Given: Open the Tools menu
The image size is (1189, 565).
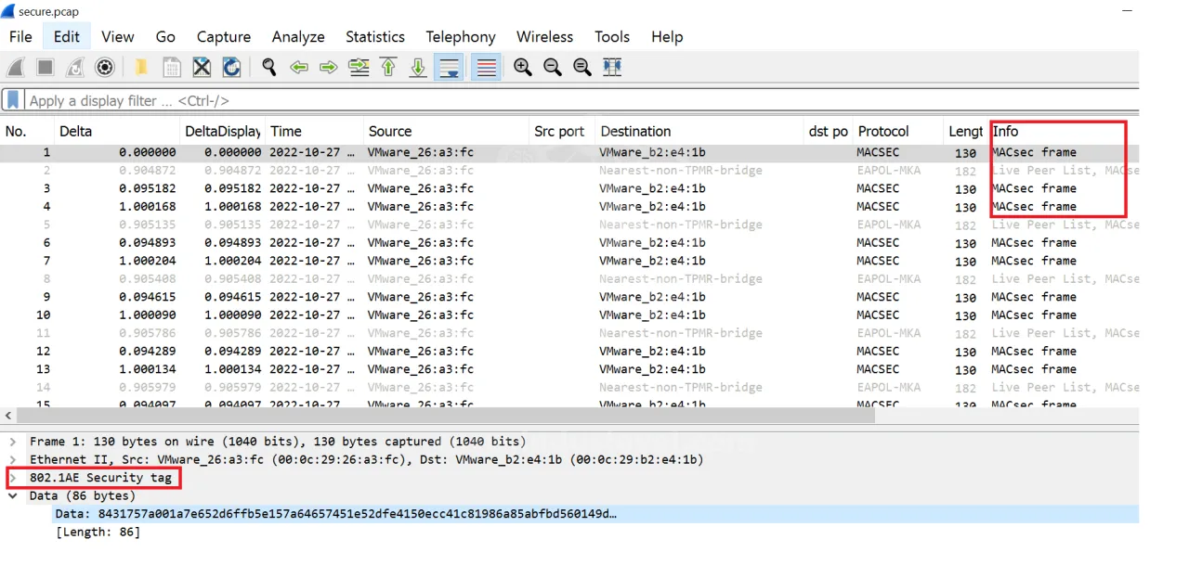Looking at the screenshot, I should (612, 37).
